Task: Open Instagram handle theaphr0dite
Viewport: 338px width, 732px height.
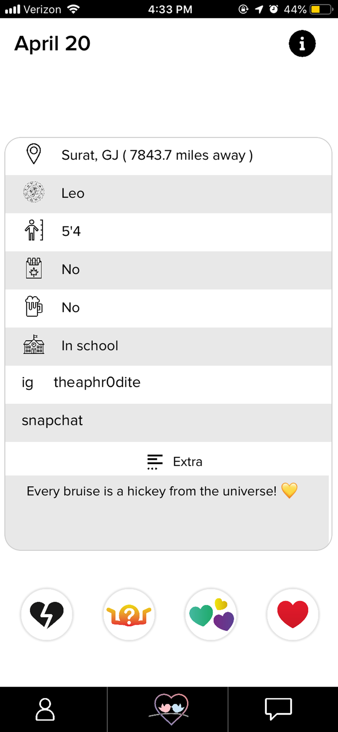Action: [x=97, y=382]
